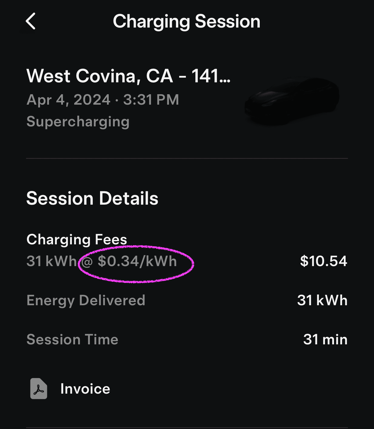
Task: Click the Invoice link text
Action: pos(85,389)
